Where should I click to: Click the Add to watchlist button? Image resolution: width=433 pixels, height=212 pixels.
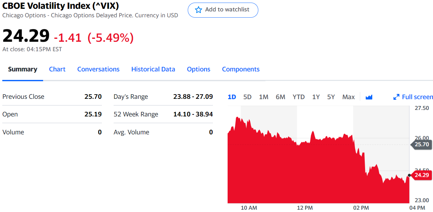[x=223, y=10]
